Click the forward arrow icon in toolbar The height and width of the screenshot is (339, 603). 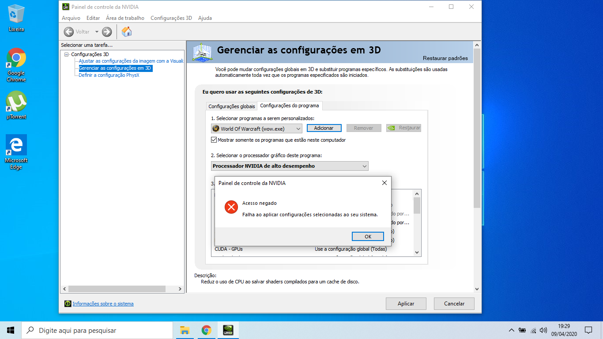click(107, 32)
